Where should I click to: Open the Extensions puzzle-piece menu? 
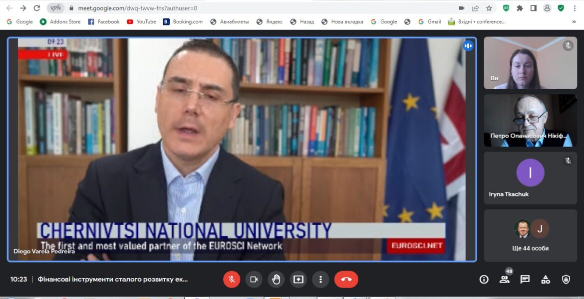click(520, 8)
